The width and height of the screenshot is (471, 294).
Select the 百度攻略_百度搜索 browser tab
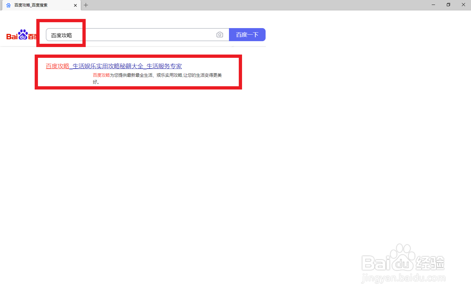click(x=41, y=5)
